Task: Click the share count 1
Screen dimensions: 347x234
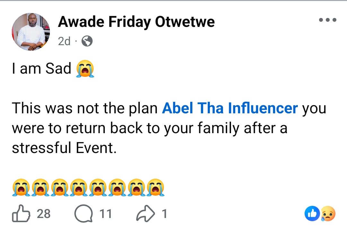Action: pyautogui.click(x=164, y=214)
